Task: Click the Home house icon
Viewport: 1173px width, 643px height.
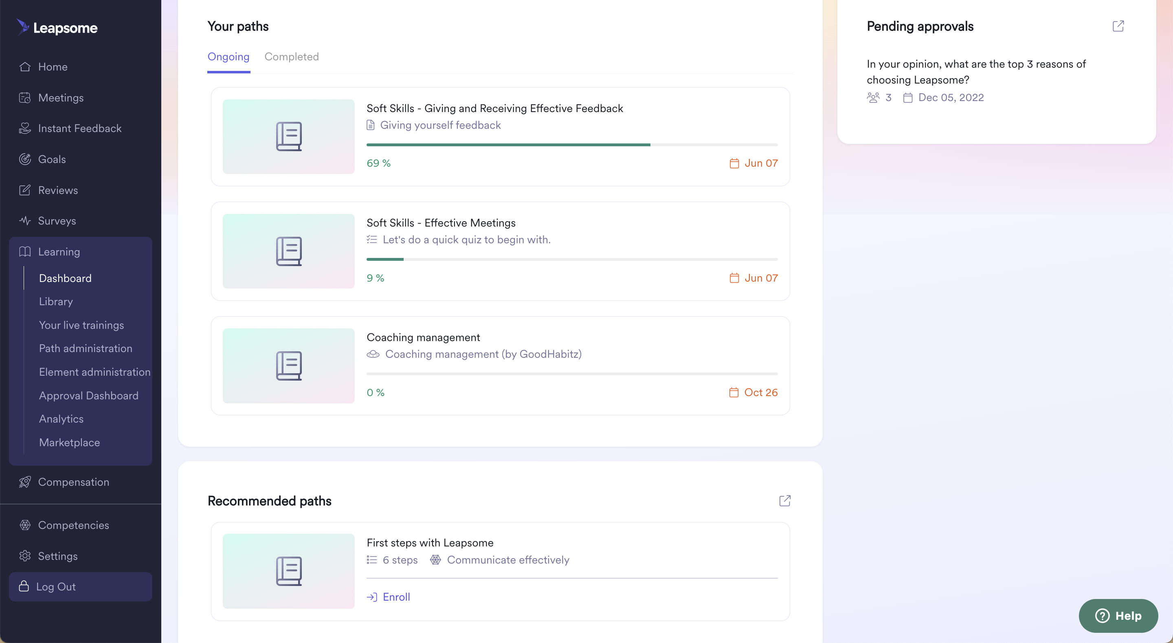Action: 25,66
